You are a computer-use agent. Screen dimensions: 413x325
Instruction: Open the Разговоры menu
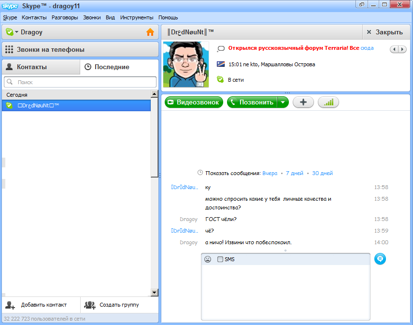[x=65, y=17]
